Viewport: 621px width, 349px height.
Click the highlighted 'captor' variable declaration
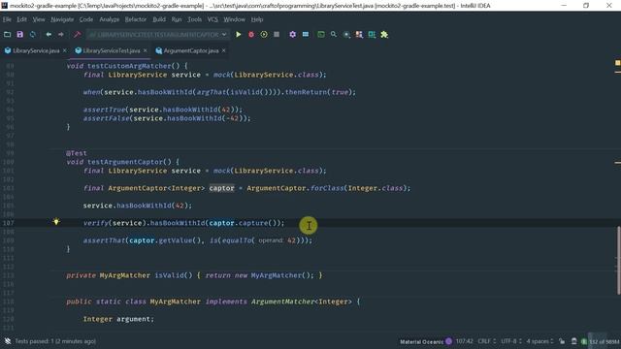coord(221,188)
